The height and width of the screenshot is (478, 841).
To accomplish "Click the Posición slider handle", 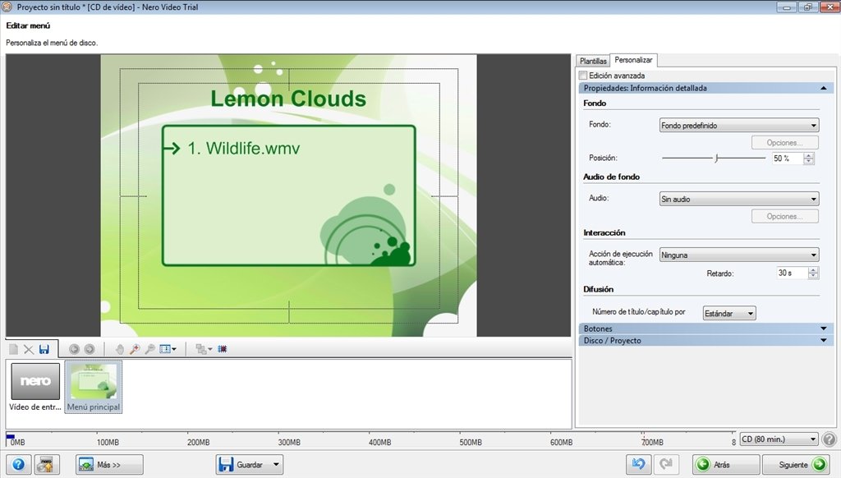I will coord(716,159).
